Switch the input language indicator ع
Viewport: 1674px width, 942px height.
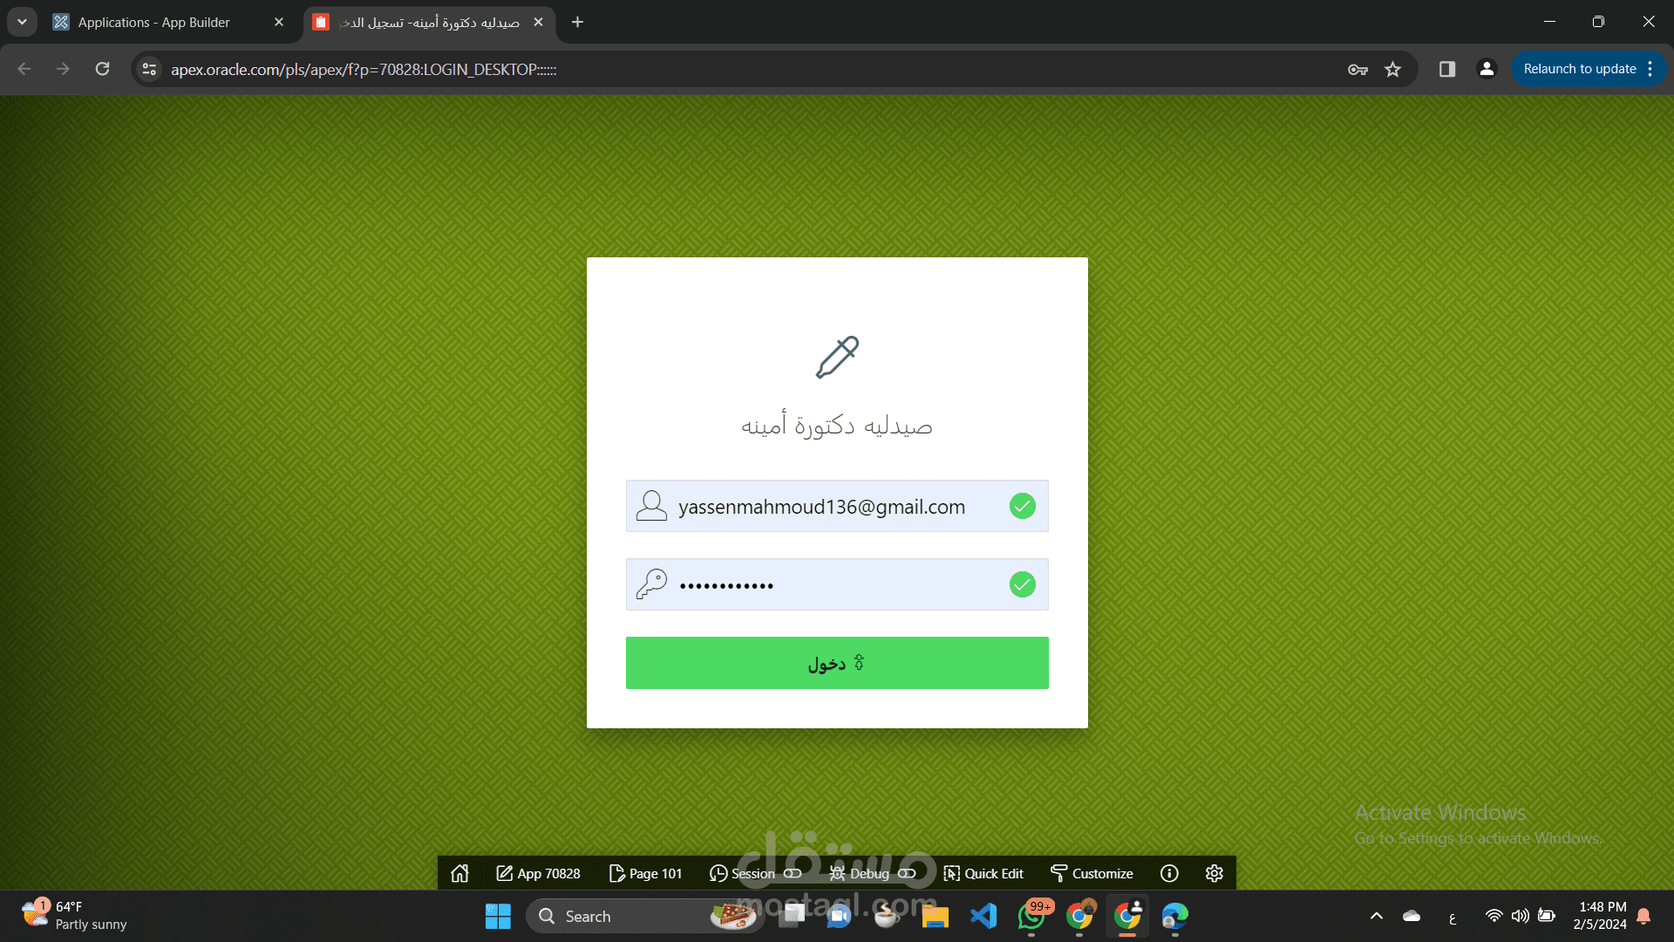(x=1452, y=917)
